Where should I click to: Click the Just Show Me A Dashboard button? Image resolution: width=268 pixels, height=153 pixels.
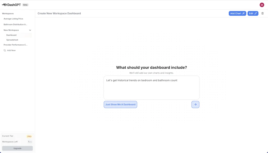point(120,104)
